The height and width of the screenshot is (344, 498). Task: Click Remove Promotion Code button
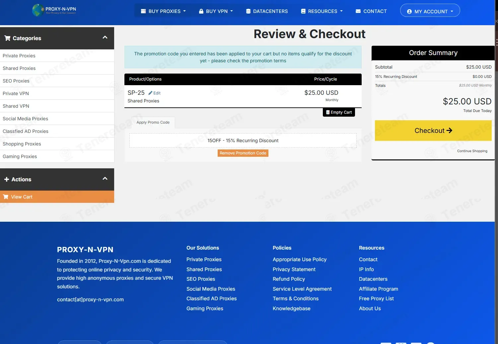(x=243, y=153)
